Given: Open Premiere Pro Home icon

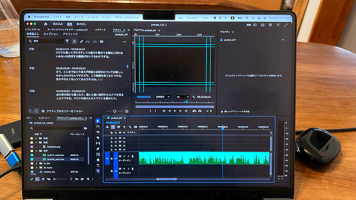Looking at the screenshot, I should 46,24.
